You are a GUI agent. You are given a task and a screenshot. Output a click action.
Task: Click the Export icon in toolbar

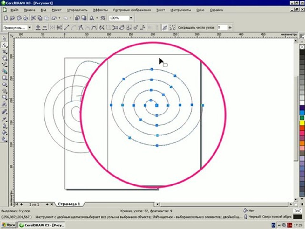(x=84, y=18)
